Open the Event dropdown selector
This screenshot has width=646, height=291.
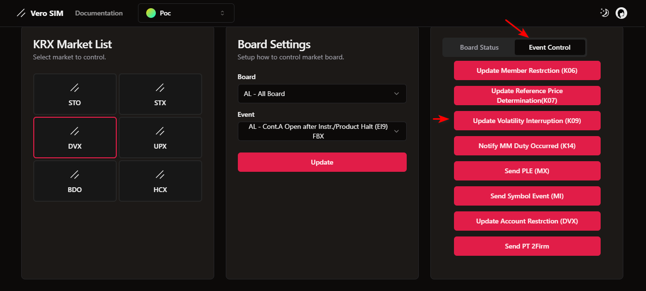click(x=322, y=131)
